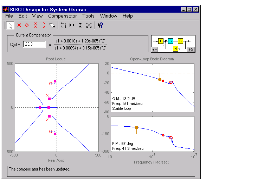Choose the add complex zero pair tool
The image size is (264, 180).
pos(44,25)
